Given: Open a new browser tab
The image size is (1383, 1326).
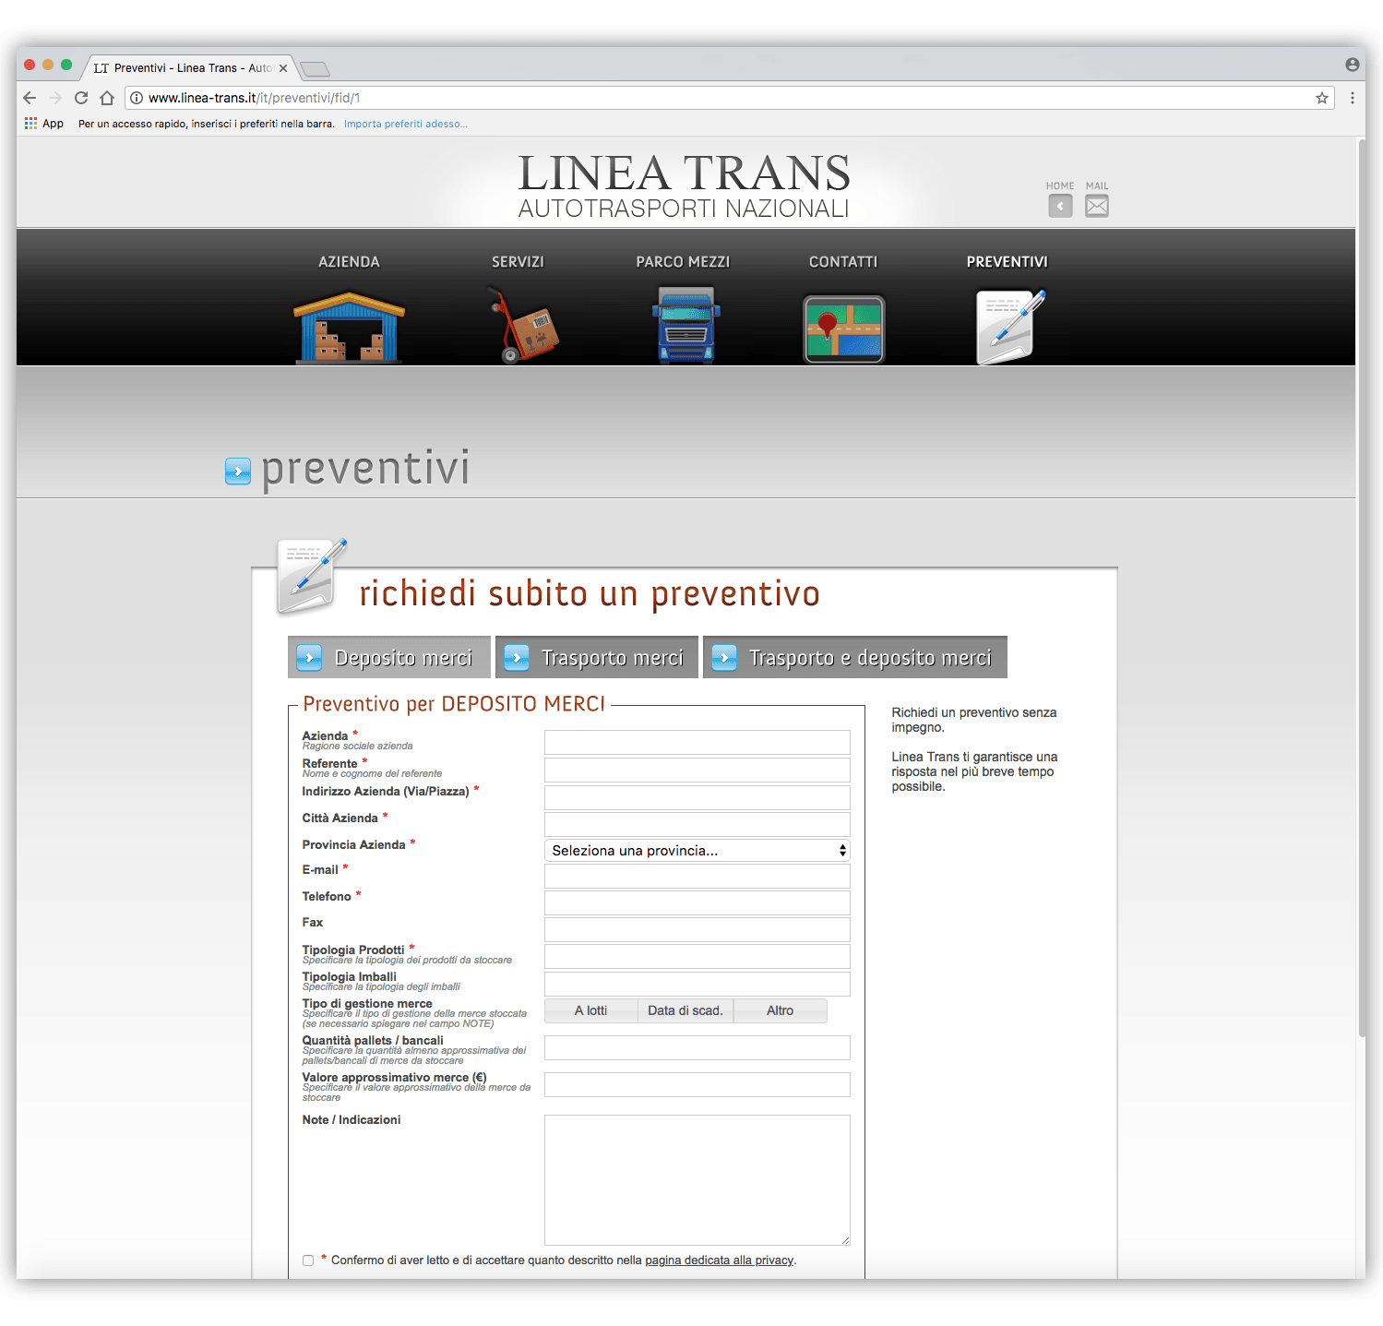Looking at the screenshot, I should [x=315, y=69].
